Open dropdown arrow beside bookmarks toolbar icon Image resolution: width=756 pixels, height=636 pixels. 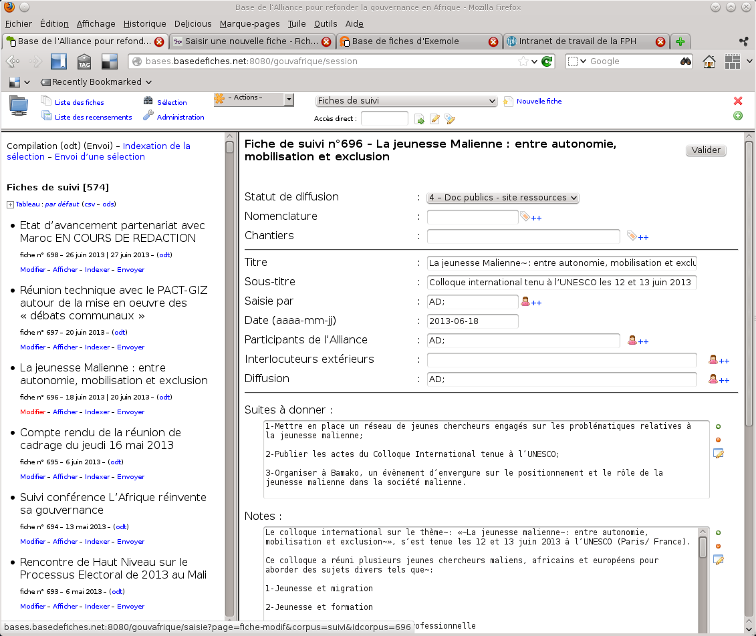[27, 82]
